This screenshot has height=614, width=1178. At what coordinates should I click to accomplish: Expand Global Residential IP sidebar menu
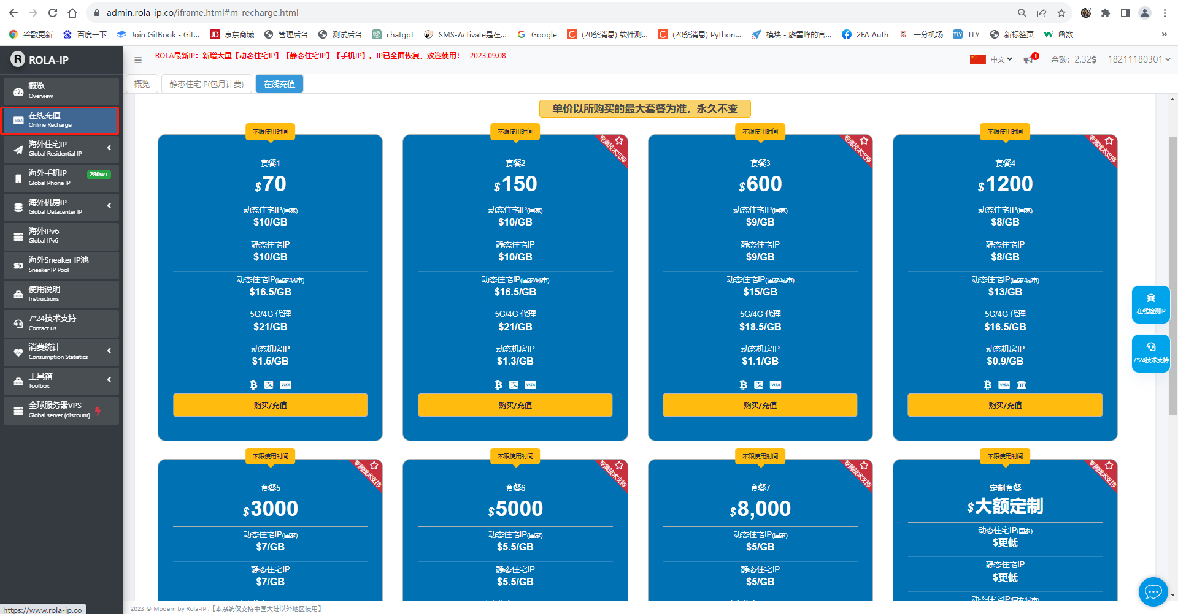pyautogui.click(x=61, y=148)
